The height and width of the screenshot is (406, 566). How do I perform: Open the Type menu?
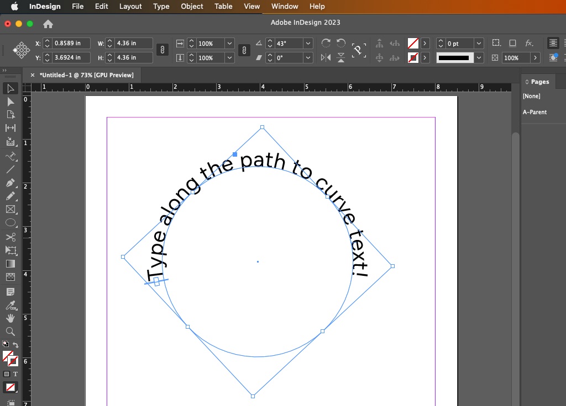point(161,7)
